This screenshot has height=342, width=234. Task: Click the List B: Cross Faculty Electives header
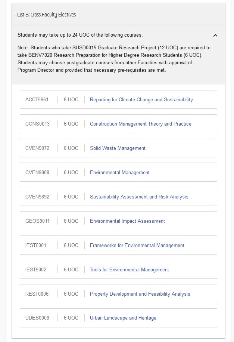click(x=46, y=15)
